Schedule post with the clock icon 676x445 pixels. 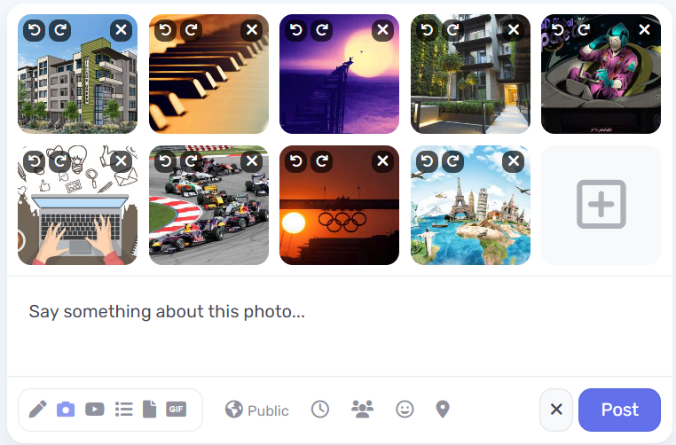pyautogui.click(x=320, y=410)
